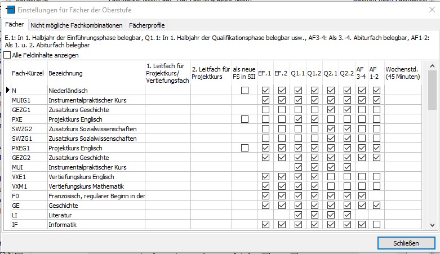Click the Bezeichnung column header
The height and width of the screenshot is (254, 440).
click(66, 73)
